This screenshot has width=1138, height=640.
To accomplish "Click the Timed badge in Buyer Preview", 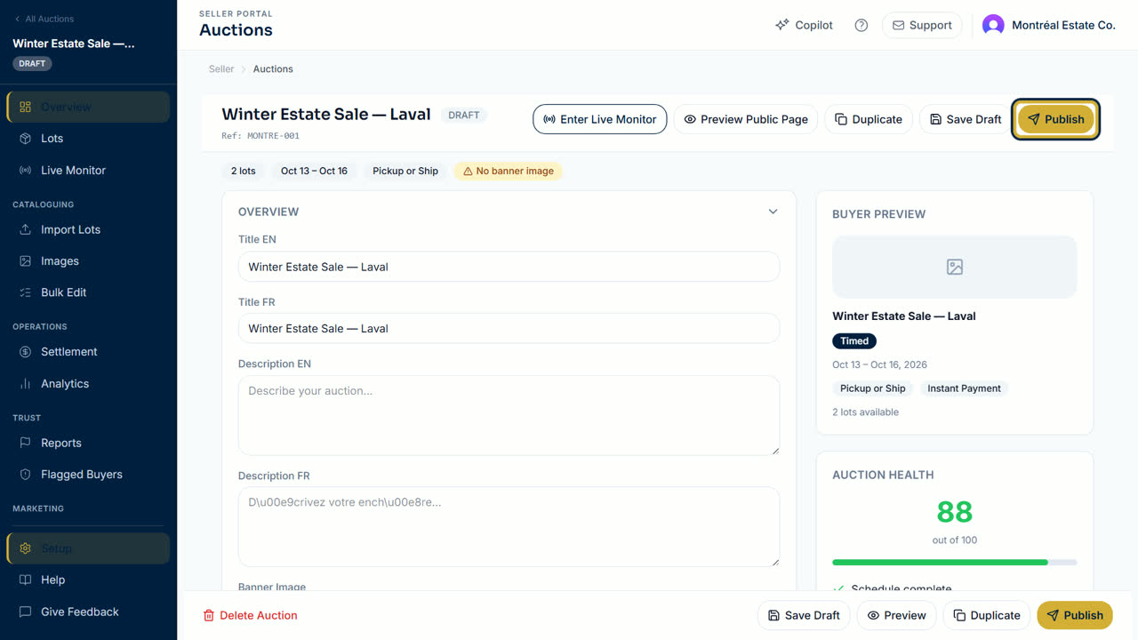I will tap(854, 340).
